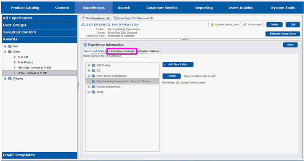Click the A/B Testing folder icon
The image size is (304, 161).
tap(93, 65)
